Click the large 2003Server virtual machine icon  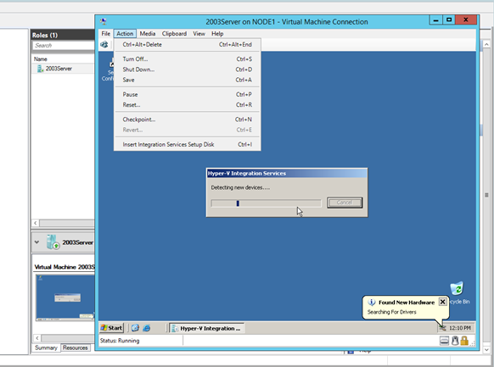[x=53, y=242]
